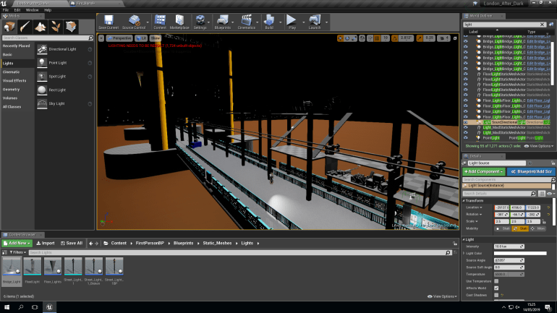Open Cinematics from the toolbar

pos(246,22)
